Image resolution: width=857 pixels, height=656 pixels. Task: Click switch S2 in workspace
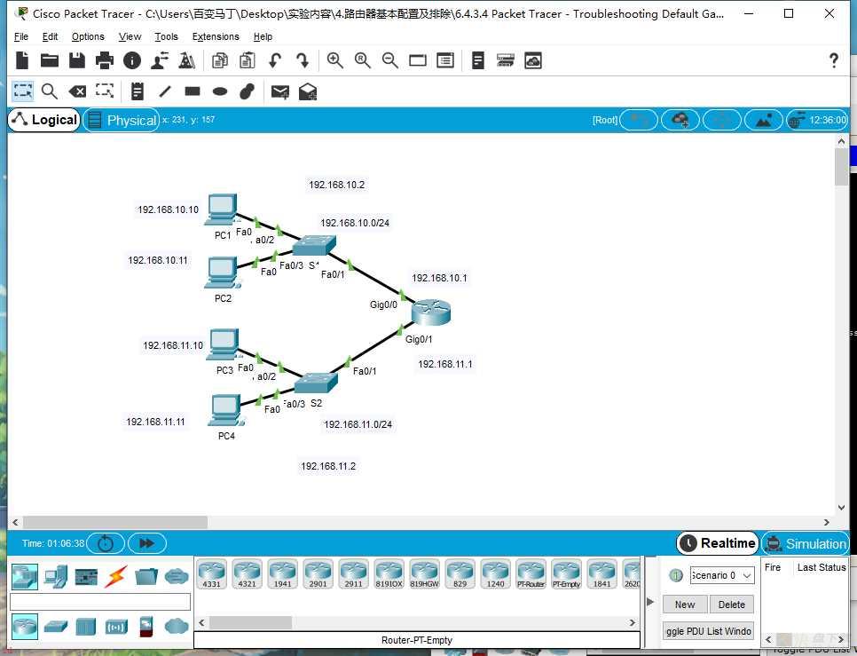pyautogui.click(x=316, y=383)
